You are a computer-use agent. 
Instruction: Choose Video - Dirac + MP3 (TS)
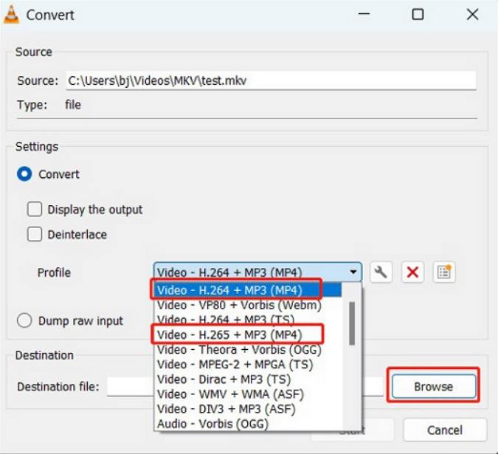pyautogui.click(x=249, y=379)
